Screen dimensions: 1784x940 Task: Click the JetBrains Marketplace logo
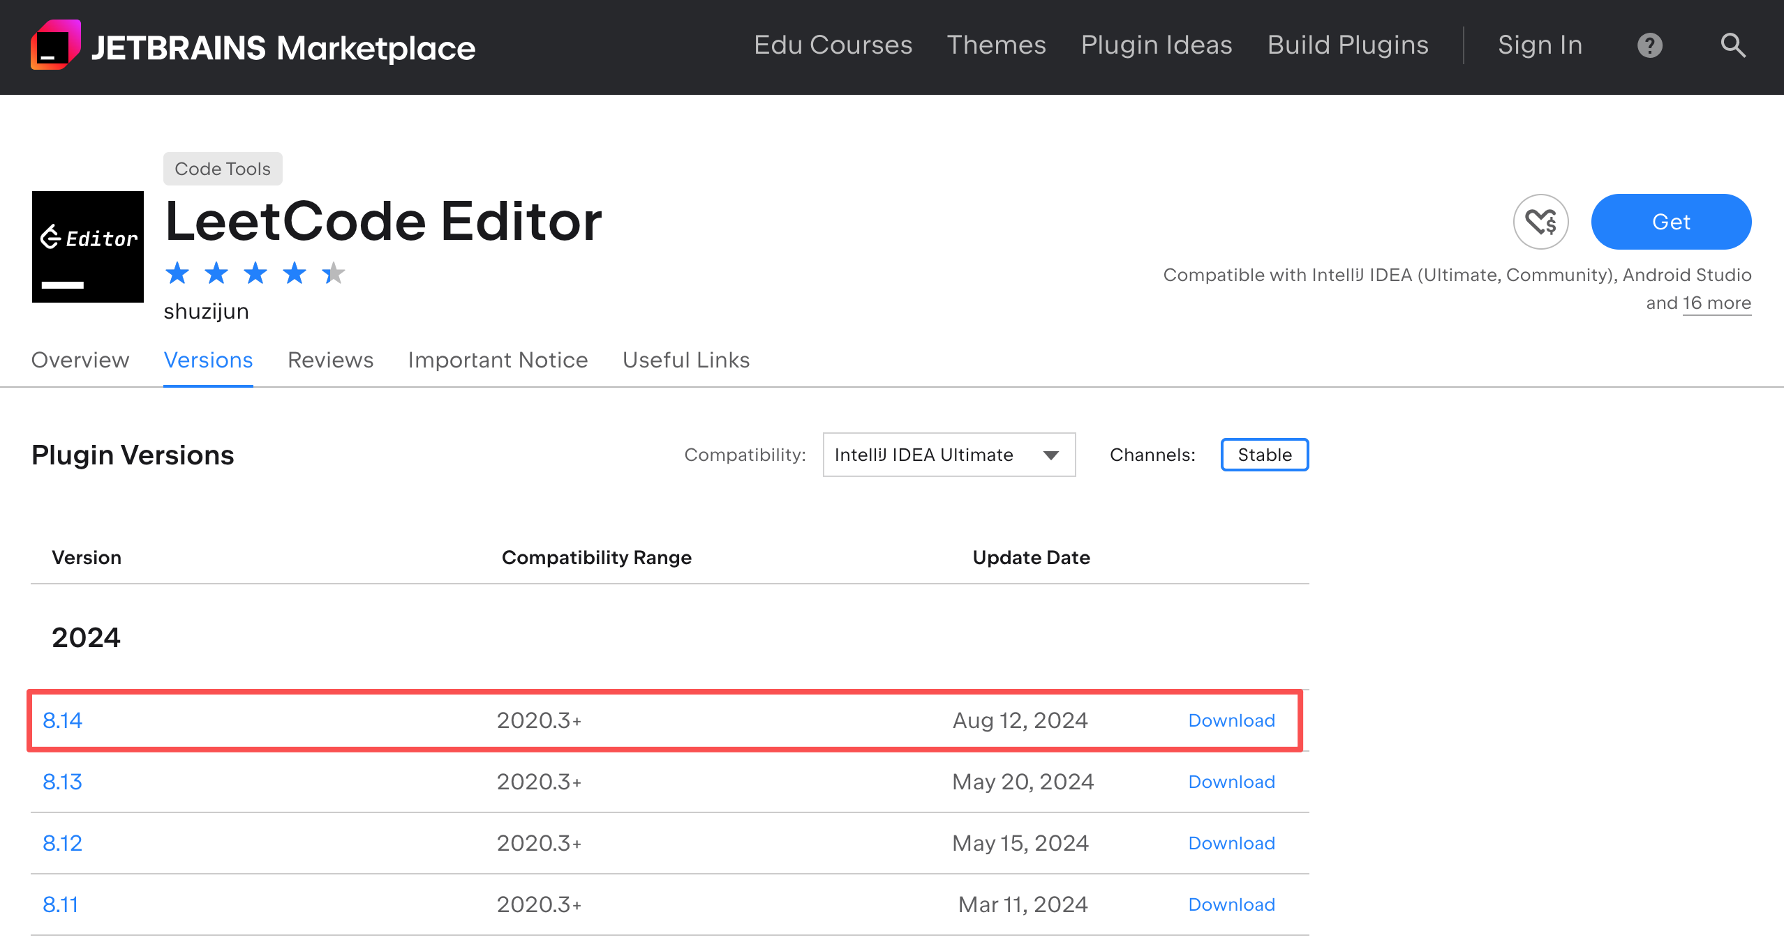pos(253,46)
